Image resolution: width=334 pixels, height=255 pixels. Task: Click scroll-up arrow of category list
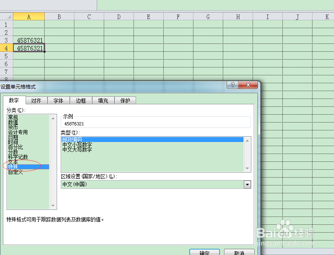pos(53,118)
